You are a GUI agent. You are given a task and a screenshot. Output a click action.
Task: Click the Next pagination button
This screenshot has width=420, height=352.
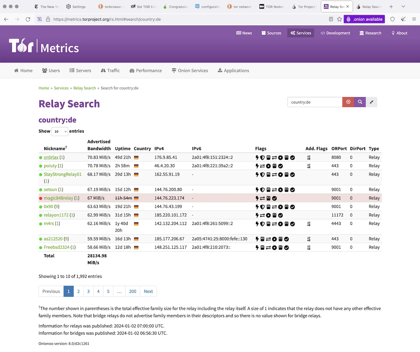pos(148,291)
